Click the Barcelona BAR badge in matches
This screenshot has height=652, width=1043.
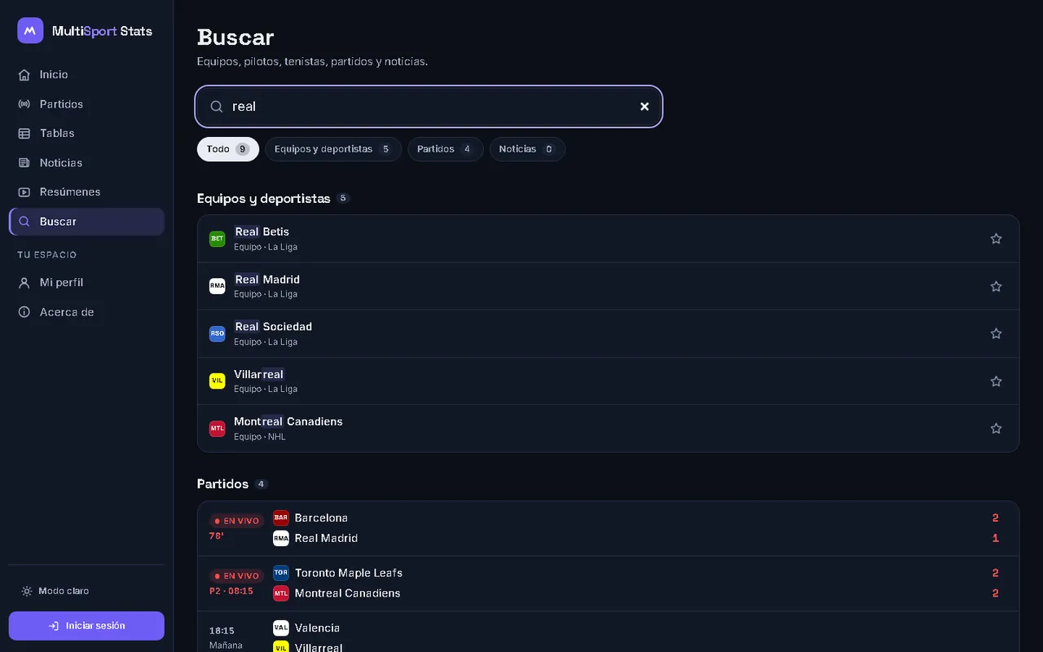(281, 518)
